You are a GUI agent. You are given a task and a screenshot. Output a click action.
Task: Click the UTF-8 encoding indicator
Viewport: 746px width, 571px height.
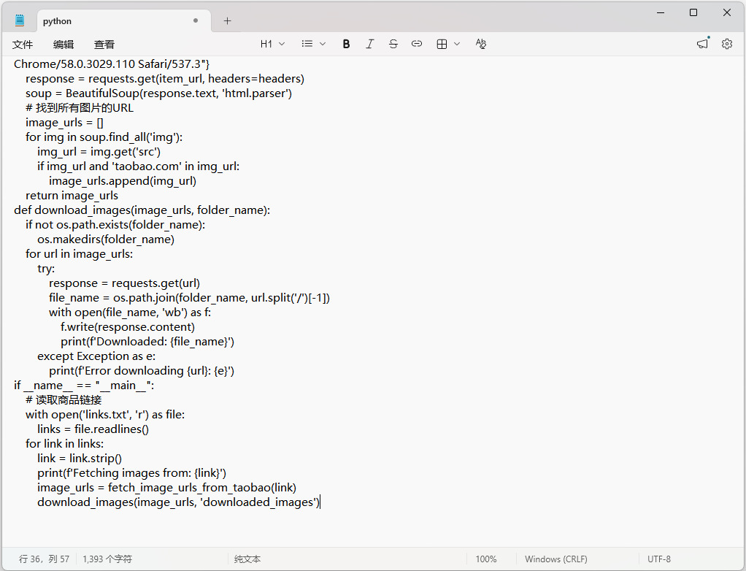click(659, 559)
